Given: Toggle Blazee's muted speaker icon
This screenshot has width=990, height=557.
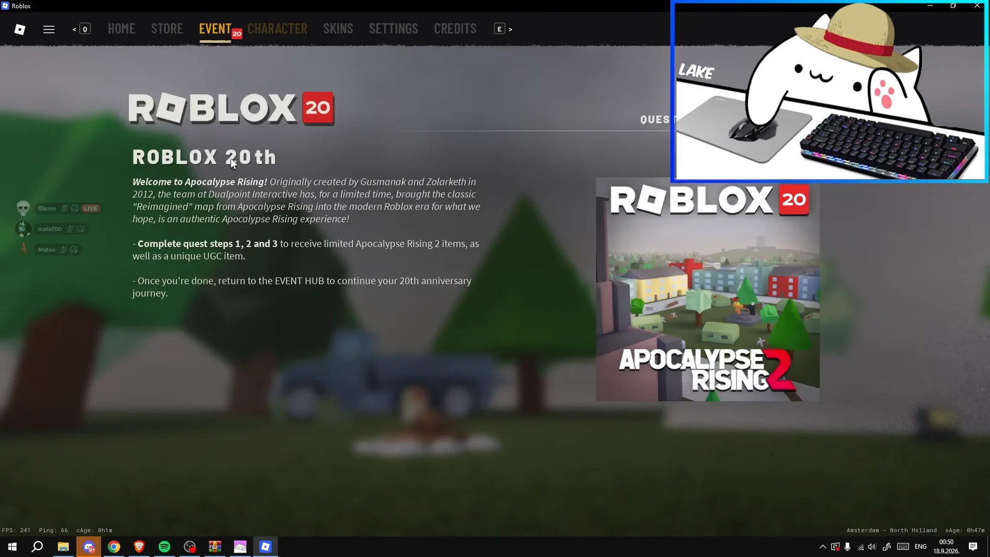Looking at the screenshot, I should [x=75, y=209].
